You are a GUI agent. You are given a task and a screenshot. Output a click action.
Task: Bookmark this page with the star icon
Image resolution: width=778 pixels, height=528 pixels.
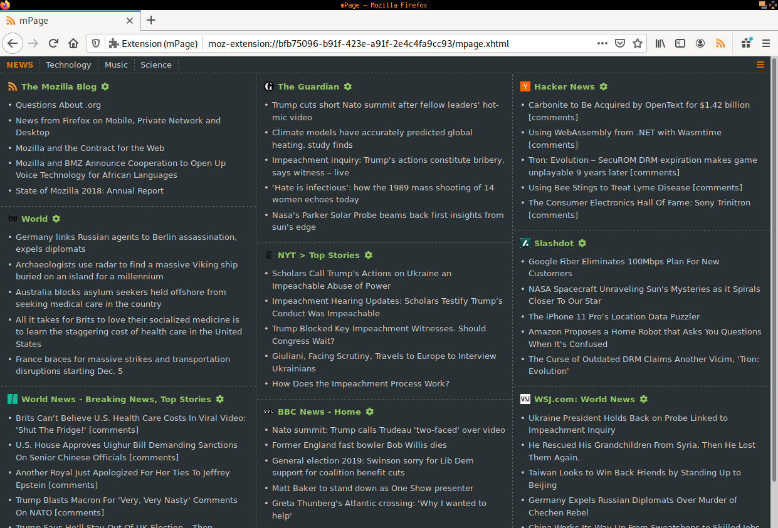638,43
